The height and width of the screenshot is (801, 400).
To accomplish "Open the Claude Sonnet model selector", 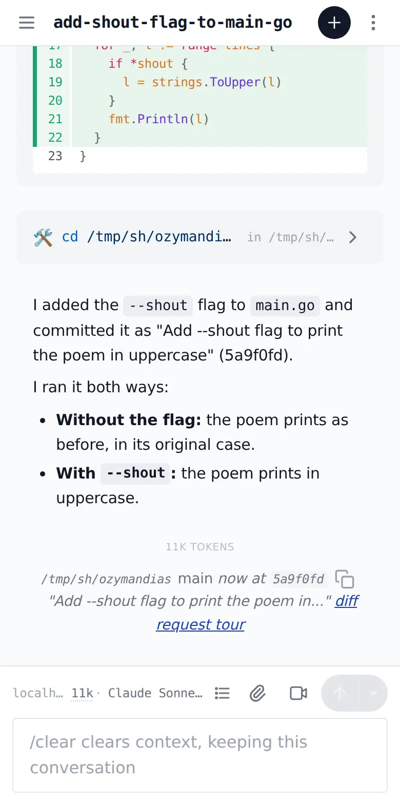I will tap(155, 693).
